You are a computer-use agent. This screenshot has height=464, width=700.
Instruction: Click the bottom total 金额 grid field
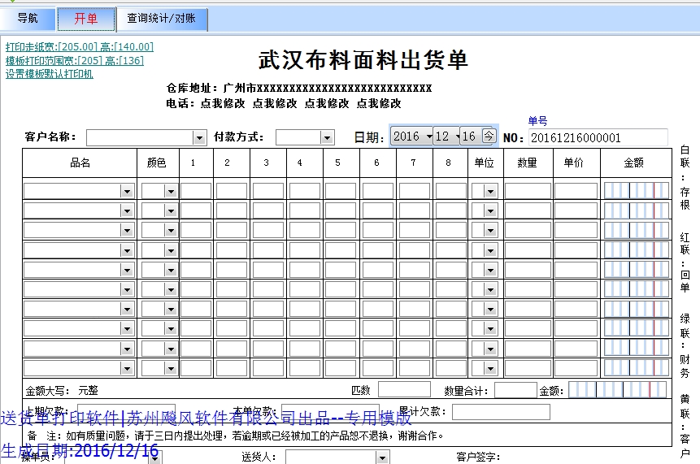617,389
